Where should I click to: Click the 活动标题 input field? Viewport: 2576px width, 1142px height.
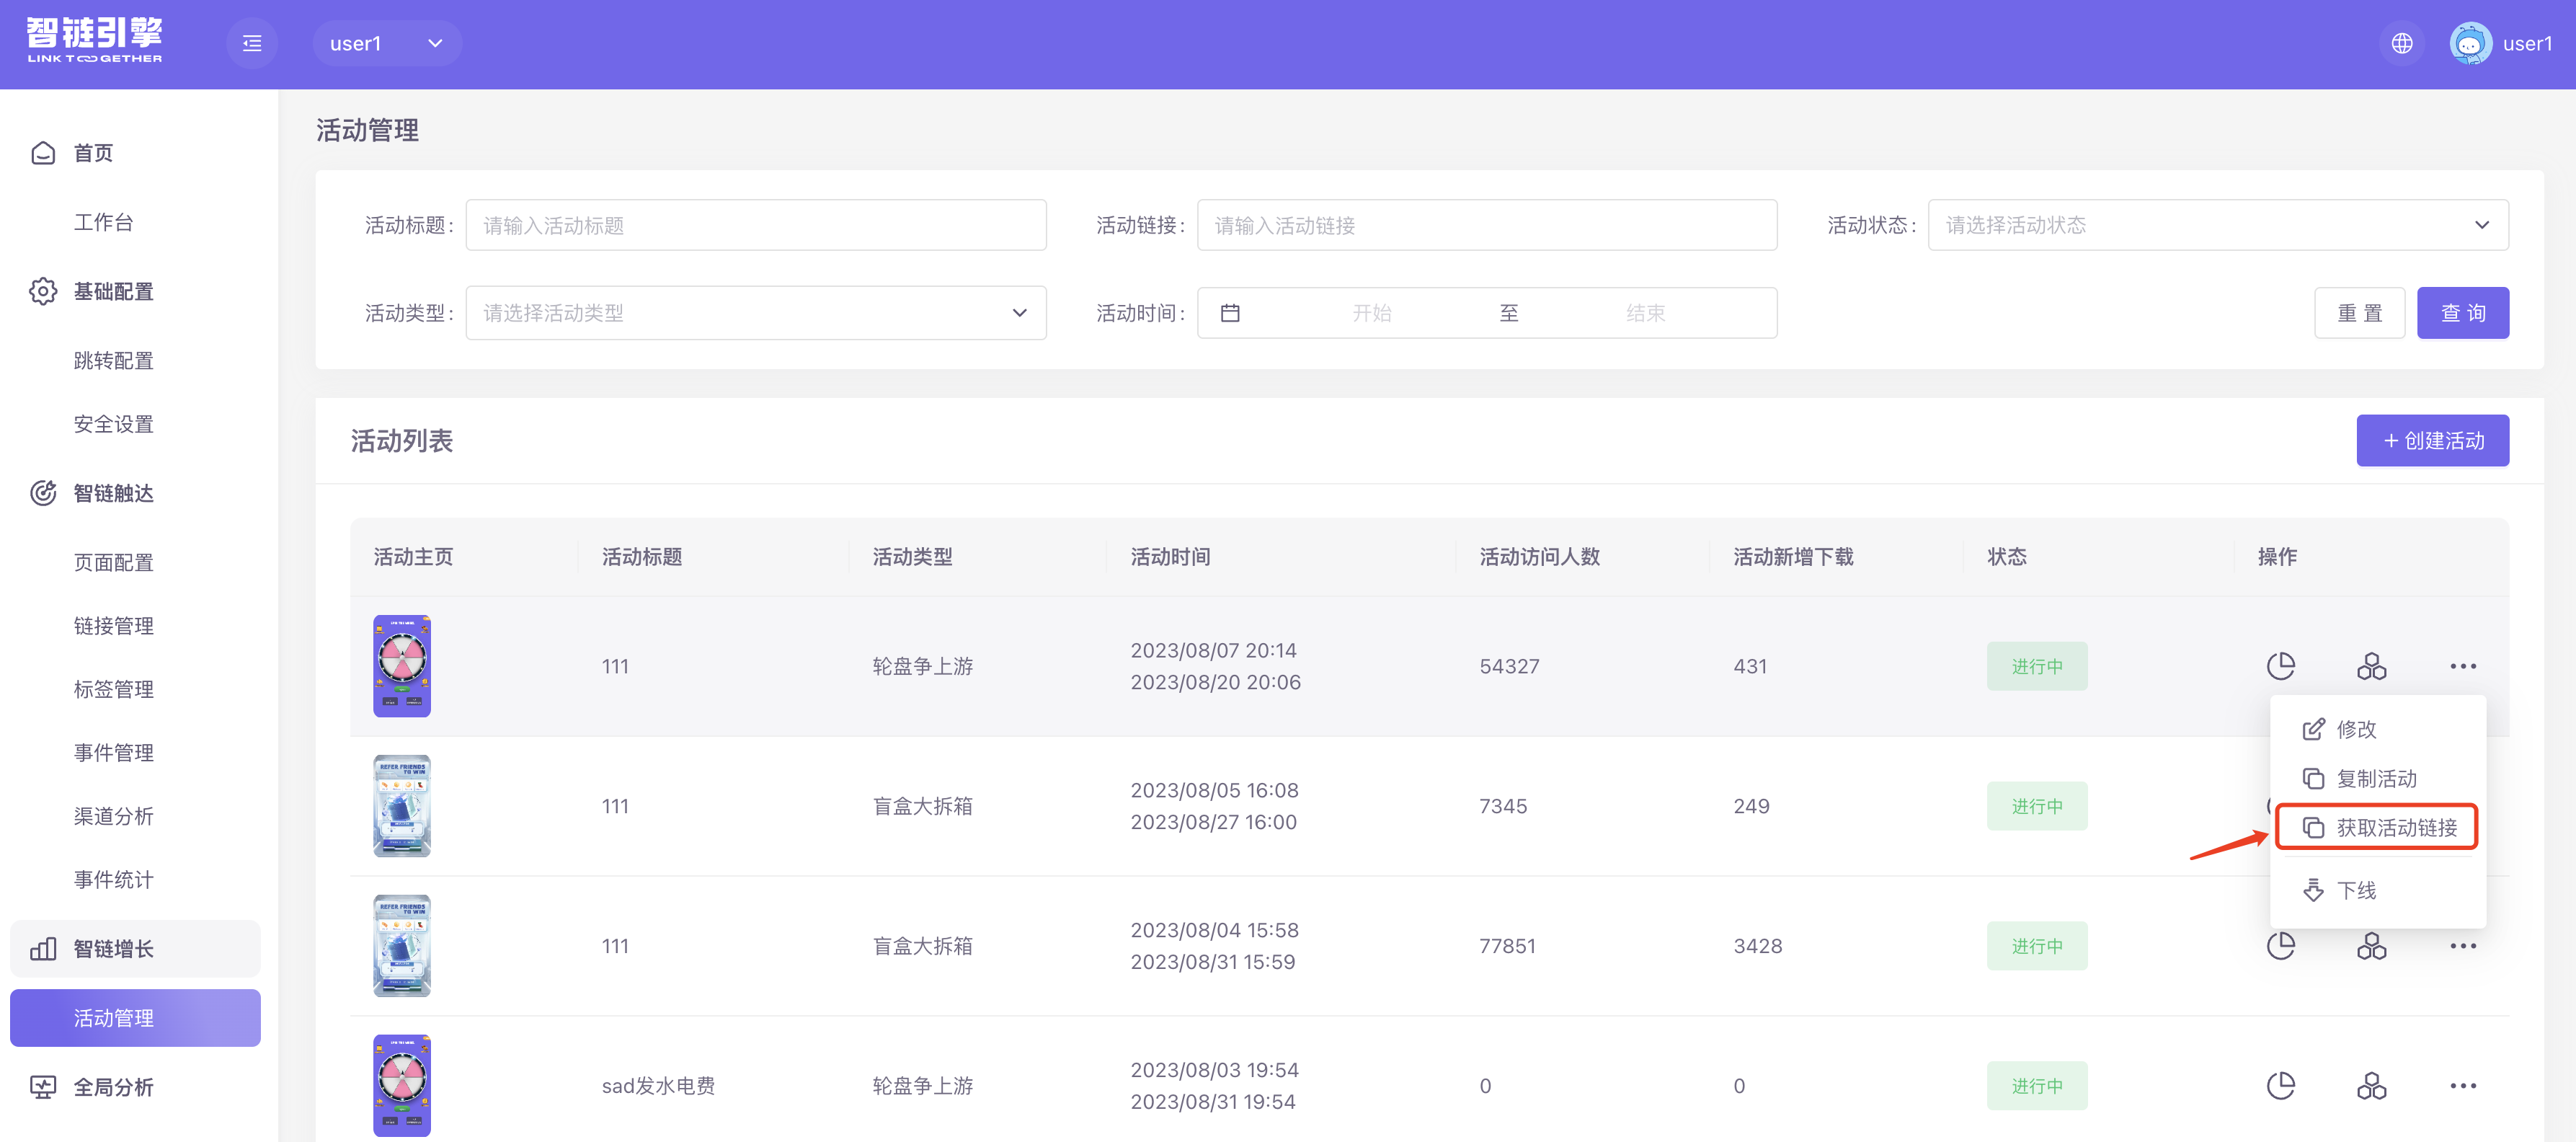755,225
